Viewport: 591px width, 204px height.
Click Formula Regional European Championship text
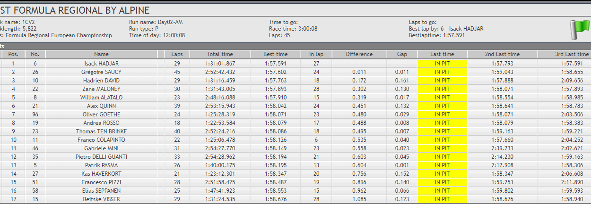pos(59,35)
